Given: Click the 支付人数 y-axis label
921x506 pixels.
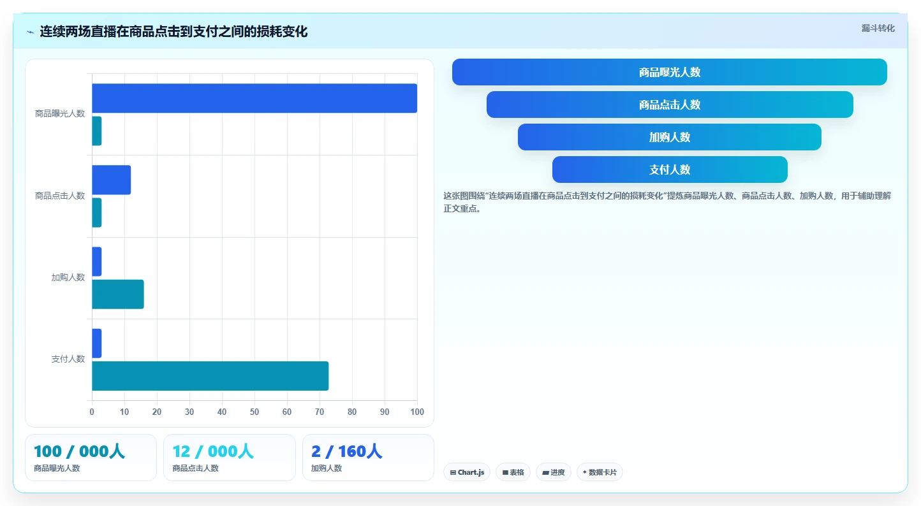Looking at the screenshot, I should point(68,359).
